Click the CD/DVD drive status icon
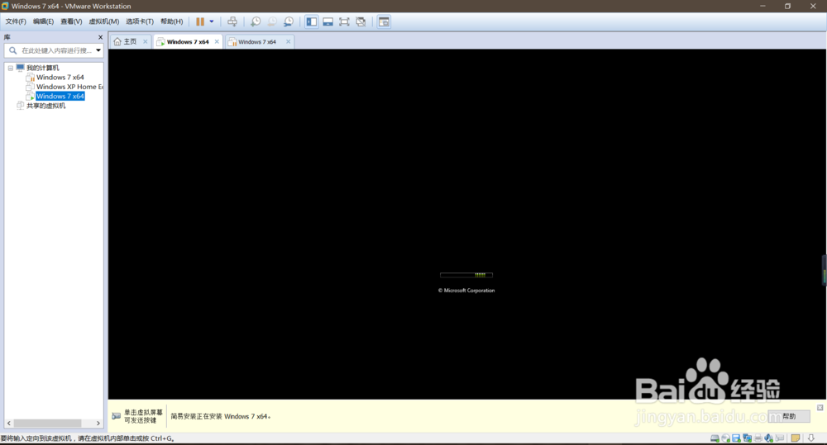The image size is (827, 445). 726,438
